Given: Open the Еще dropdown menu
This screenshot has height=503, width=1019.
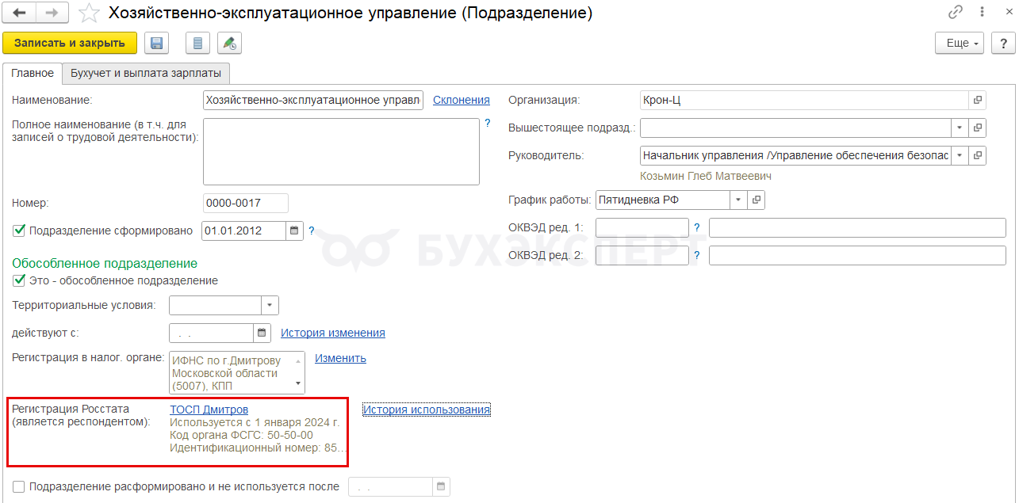Looking at the screenshot, I should [x=960, y=43].
